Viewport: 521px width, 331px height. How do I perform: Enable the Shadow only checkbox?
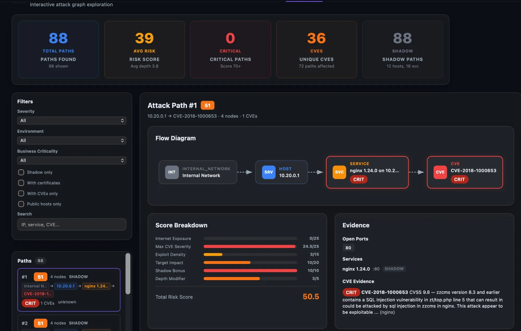21,172
